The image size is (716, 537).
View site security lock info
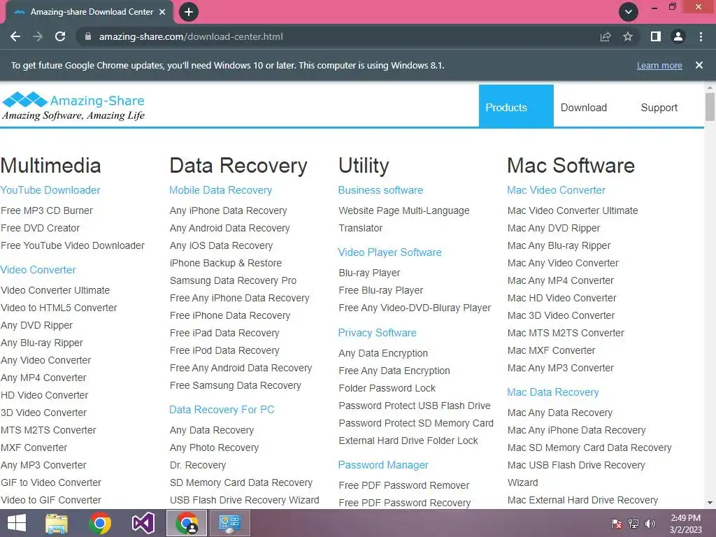coord(88,36)
